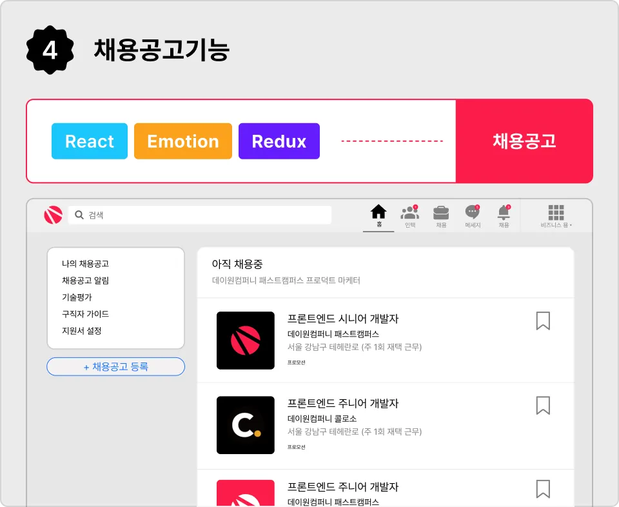Open the 채용 briefcase icon
This screenshot has width=619, height=507.
click(441, 213)
